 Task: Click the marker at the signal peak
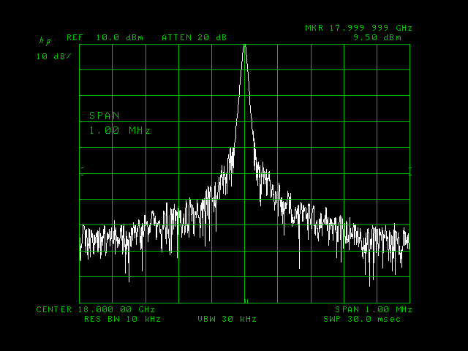245,45
